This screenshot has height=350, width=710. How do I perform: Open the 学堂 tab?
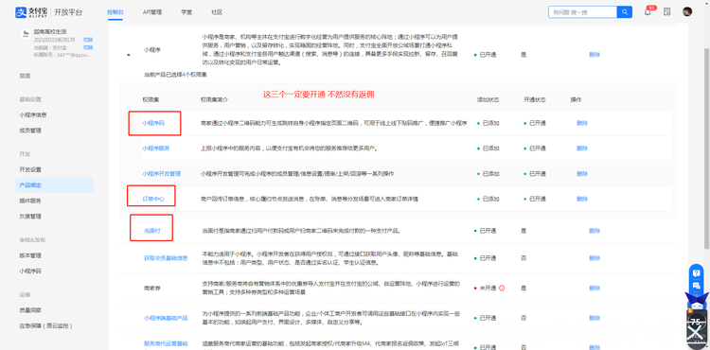coord(186,12)
